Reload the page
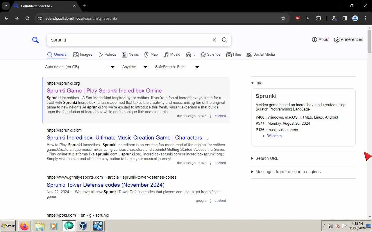The height and width of the screenshot is (232, 372). [27, 18]
